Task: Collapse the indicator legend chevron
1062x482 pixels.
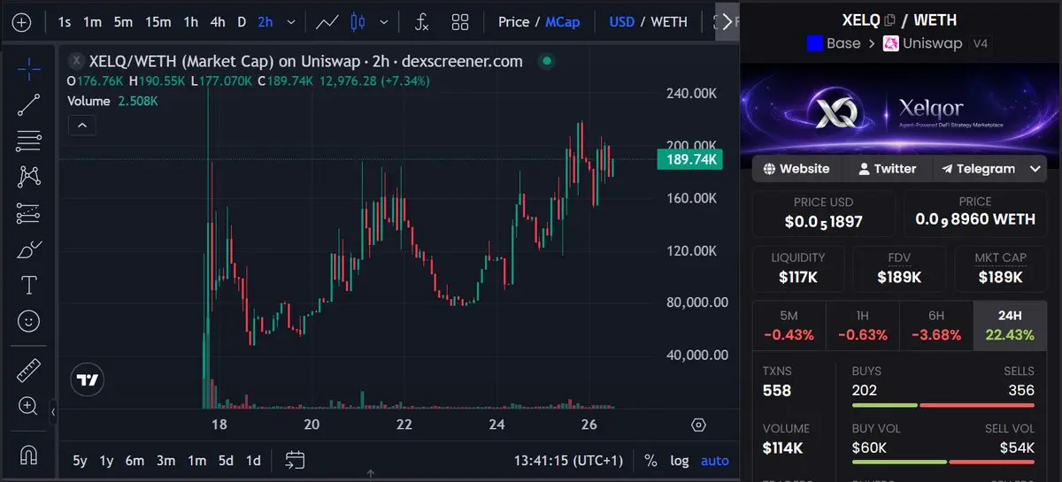Action: point(81,126)
